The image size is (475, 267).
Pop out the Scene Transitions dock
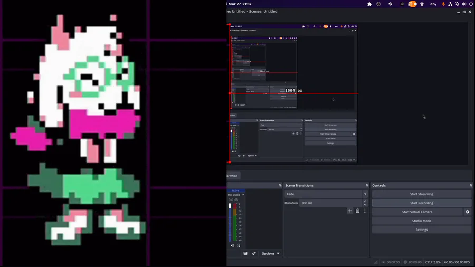[367, 185]
